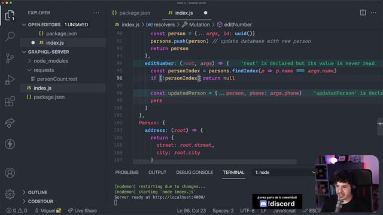Select the TERMINAL panel tab
Screen dimensions: 383x215
[233, 173]
